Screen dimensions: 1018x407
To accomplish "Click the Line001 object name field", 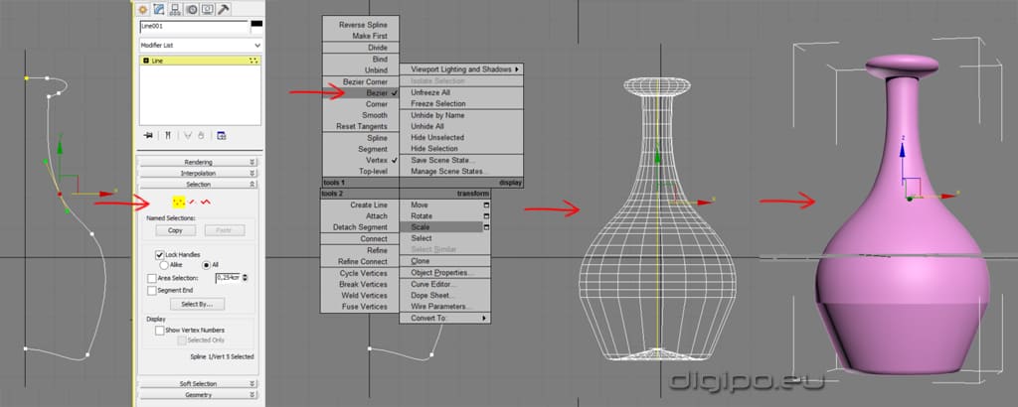I will [x=194, y=27].
